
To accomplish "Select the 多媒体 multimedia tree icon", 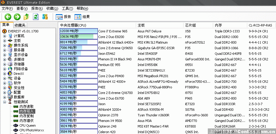I will click(10, 59).
